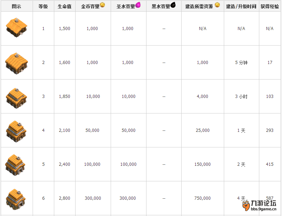This screenshot has width=282, height=216.
Task: Click the 5 分钟 upgrade time cell
Action: 241,62
